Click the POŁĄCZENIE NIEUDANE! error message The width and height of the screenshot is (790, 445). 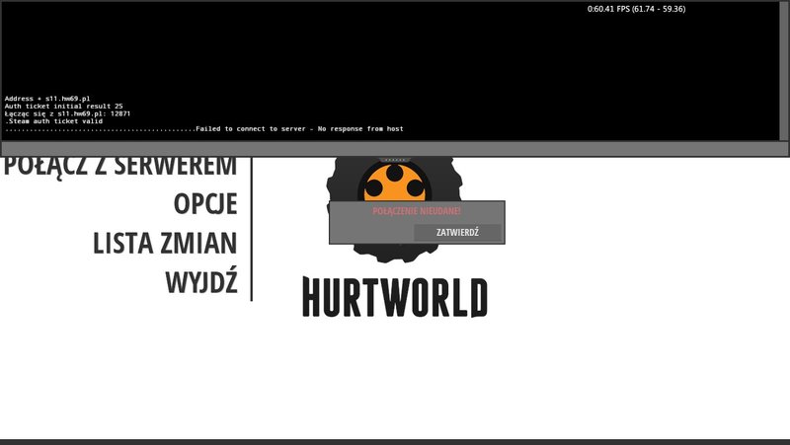417,211
